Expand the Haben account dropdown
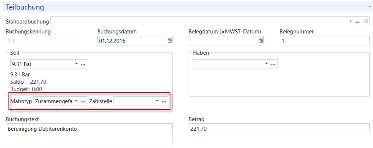 [x=266, y=64]
